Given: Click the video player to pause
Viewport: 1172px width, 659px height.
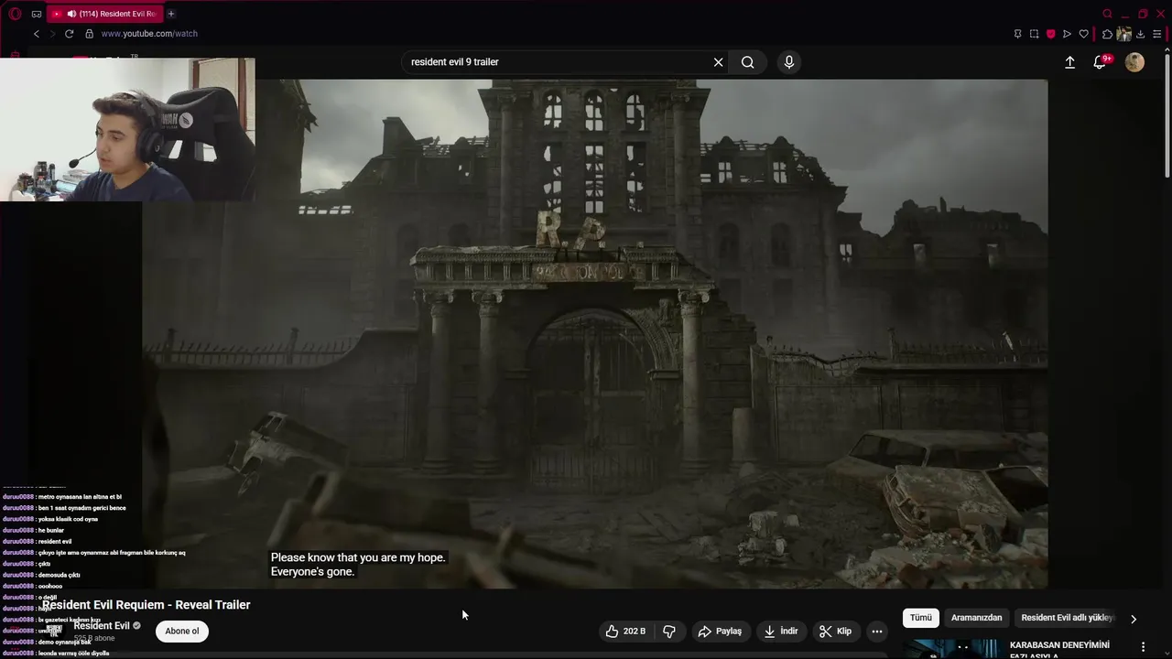Looking at the screenshot, I should pyautogui.click(x=595, y=334).
